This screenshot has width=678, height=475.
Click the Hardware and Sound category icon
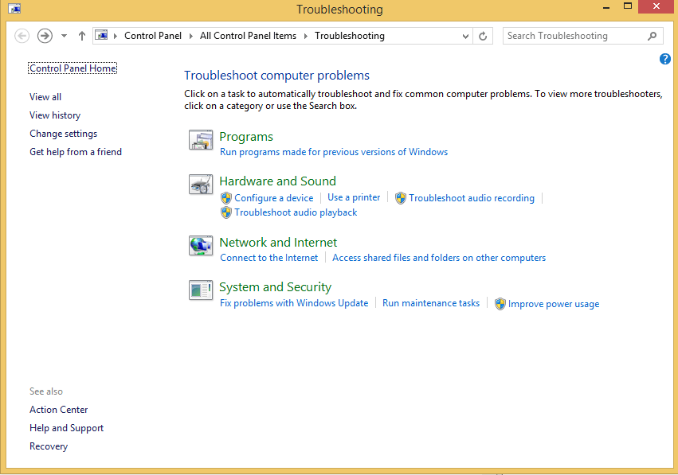tap(201, 185)
